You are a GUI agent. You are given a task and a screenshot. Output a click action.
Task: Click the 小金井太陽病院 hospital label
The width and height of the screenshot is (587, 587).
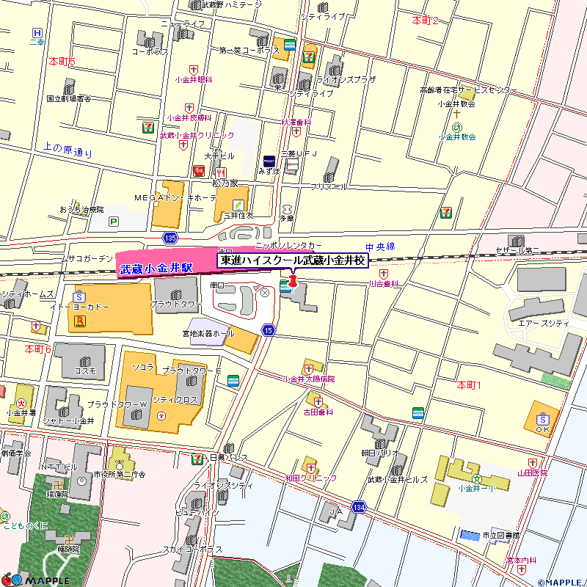click(x=309, y=379)
